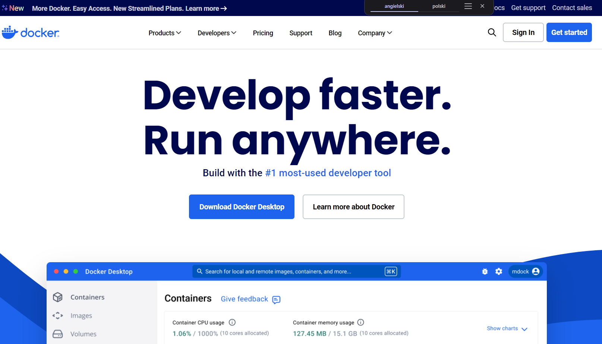Click the Containers cube icon in sidebar
Screen dimensions: 602x344
click(x=58, y=297)
